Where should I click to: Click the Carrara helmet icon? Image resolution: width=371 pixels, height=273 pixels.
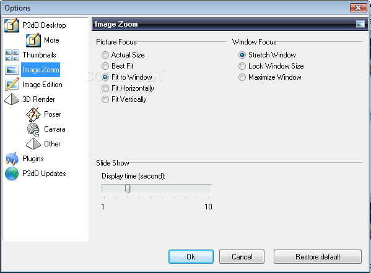coord(33,129)
